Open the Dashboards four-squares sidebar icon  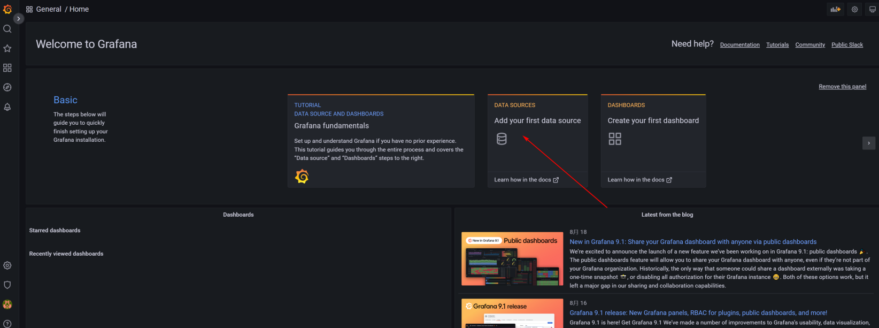pyautogui.click(x=7, y=68)
